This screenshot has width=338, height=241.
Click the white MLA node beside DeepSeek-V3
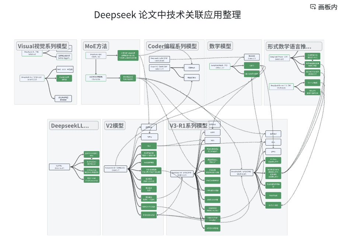click(x=212, y=140)
